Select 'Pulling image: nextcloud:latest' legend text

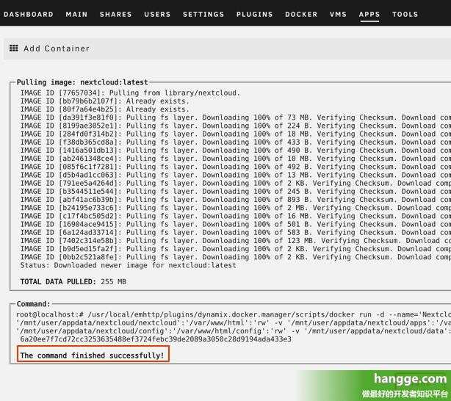point(82,82)
